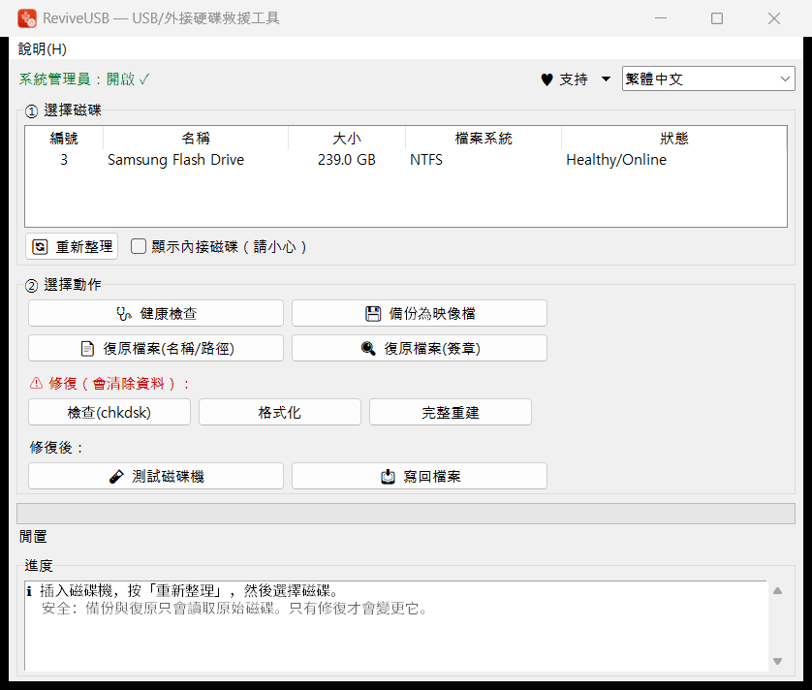Click the ReviveUSB app icon in title bar
812x690 pixels.
pyautogui.click(x=27, y=18)
